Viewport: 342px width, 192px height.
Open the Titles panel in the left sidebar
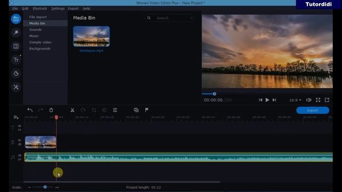point(16,60)
